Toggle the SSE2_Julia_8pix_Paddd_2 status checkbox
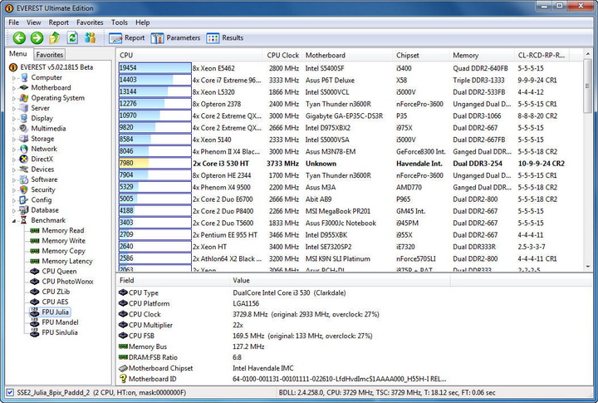Viewport: 598px width, 403px height. tap(10, 392)
